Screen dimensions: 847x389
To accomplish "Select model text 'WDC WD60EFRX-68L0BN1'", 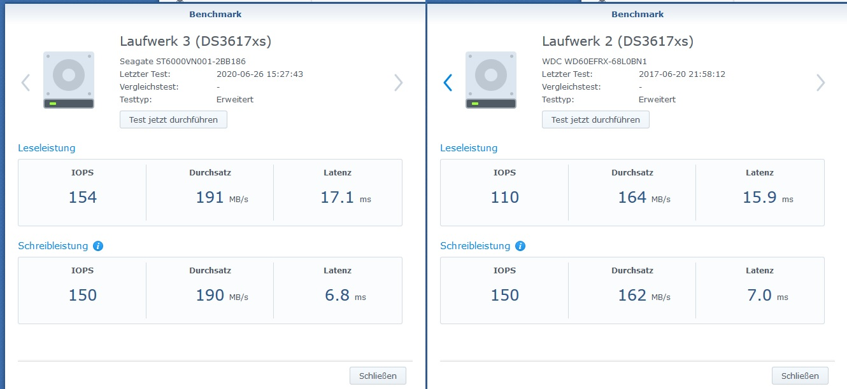I will [x=594, y=62].
